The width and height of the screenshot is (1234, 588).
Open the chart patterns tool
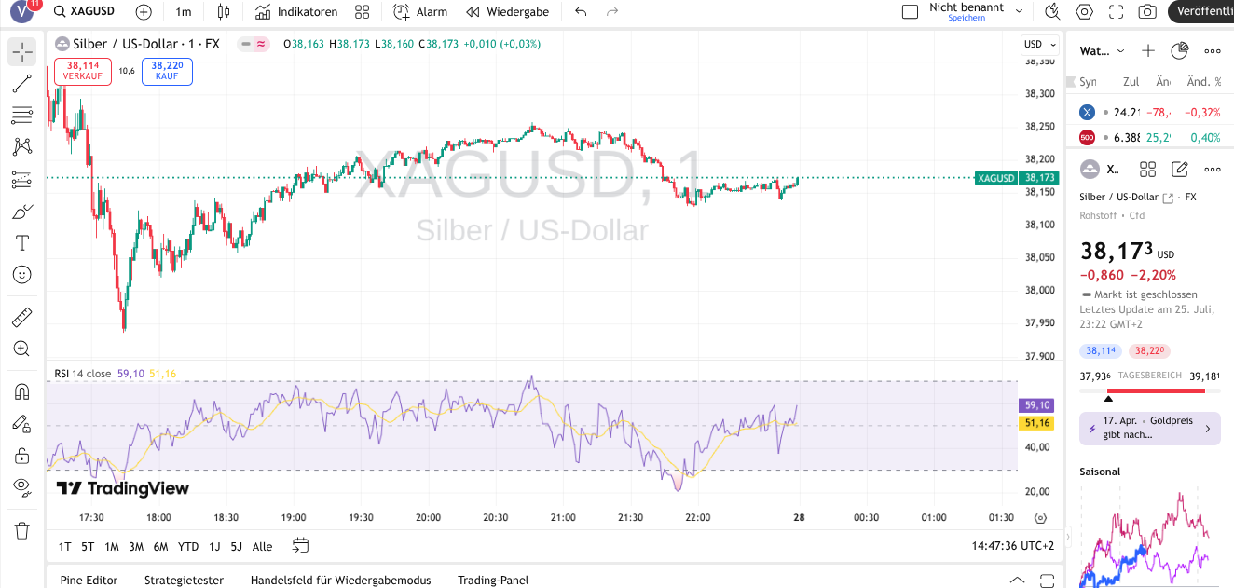tap(22, 147)
